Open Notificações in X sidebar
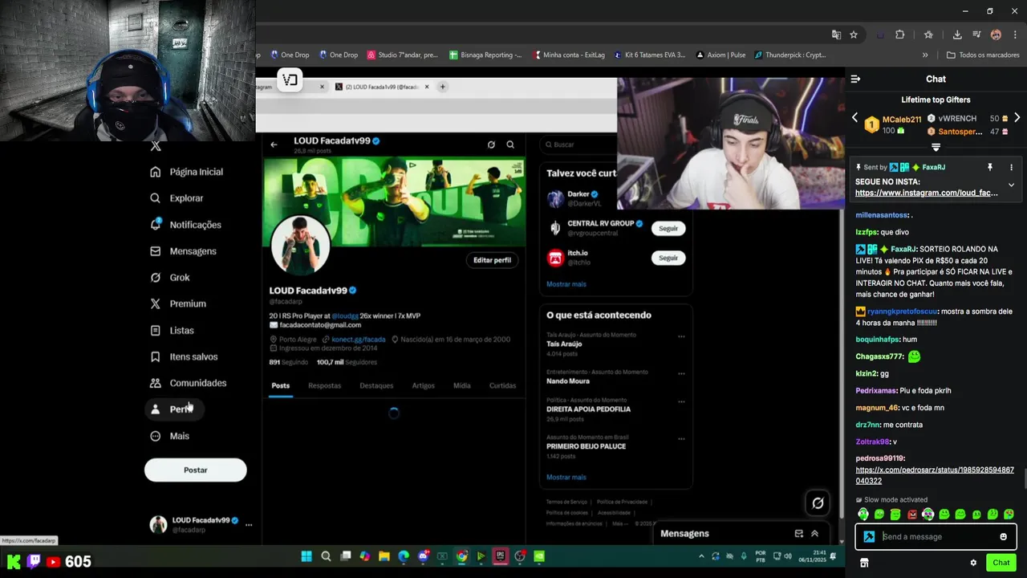The image size is (1027, 578). coord(186,225)
